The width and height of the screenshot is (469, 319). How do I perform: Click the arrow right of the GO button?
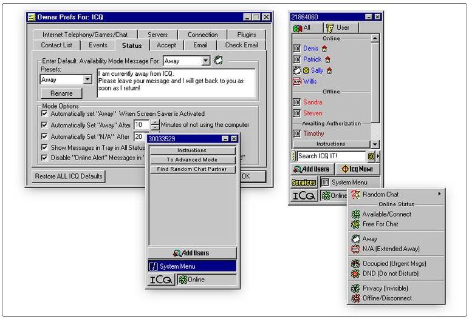click(378, 156)
